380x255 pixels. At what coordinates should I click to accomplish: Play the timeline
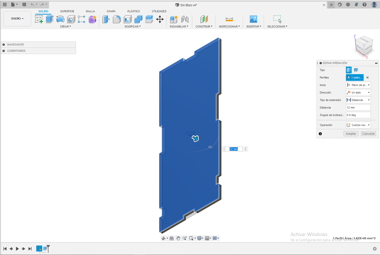[x=17, y=249]
